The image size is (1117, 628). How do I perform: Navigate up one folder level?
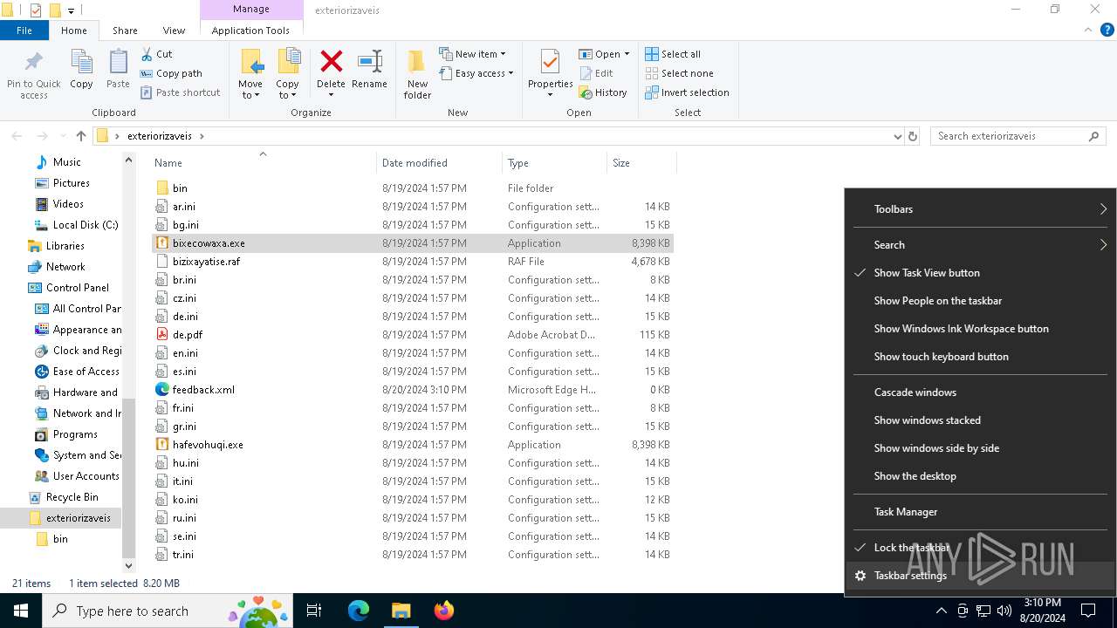[x=81, y=136]
